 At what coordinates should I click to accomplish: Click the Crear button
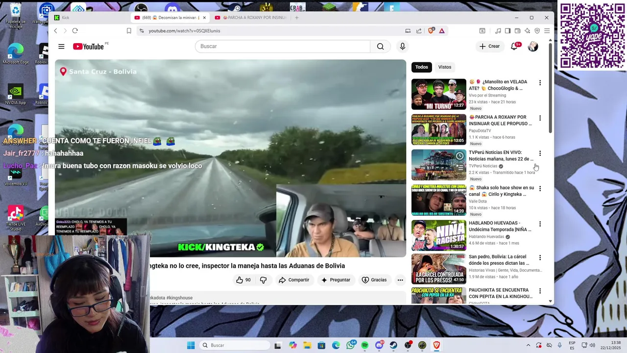(489, 47)
